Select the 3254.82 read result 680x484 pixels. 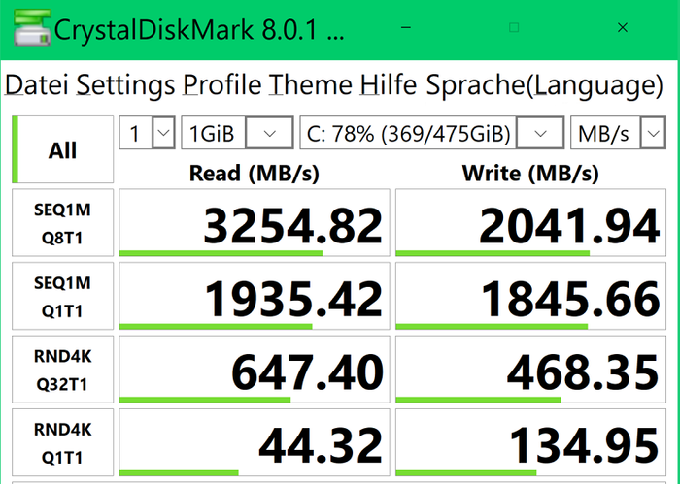[x=255, y=222]
